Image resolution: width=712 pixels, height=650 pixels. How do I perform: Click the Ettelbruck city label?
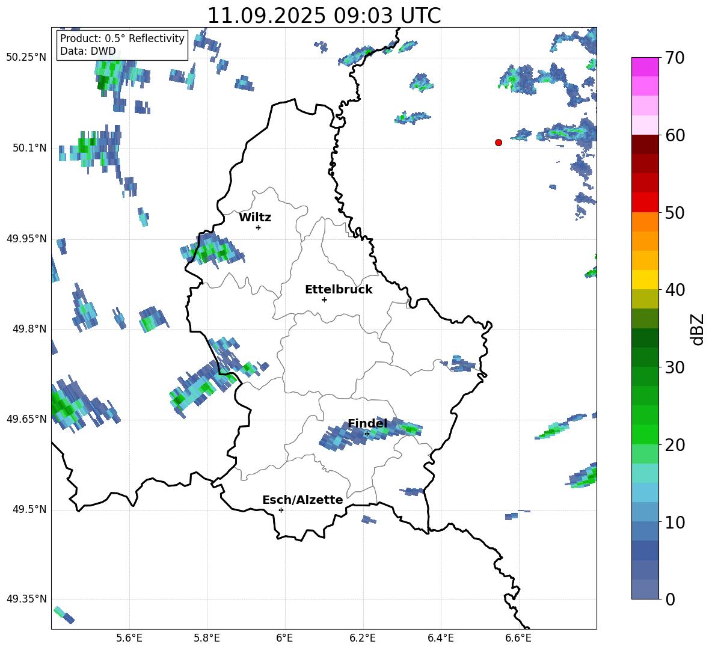339,290
